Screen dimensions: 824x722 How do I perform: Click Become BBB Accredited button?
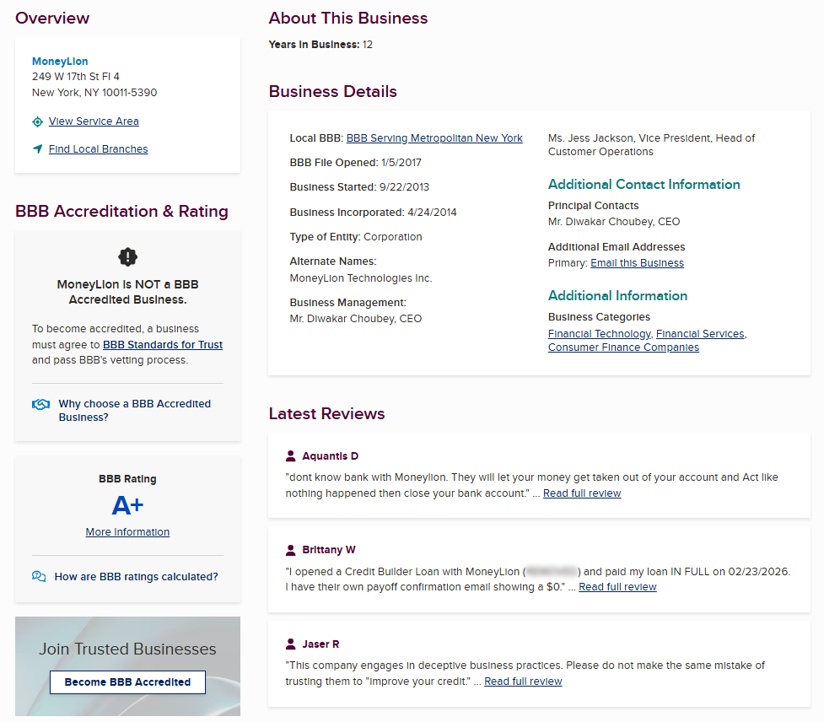127,682
